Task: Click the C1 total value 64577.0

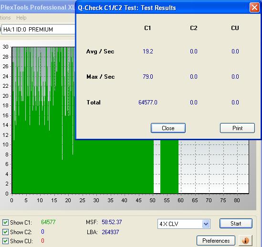Action: tap(148, 102)
